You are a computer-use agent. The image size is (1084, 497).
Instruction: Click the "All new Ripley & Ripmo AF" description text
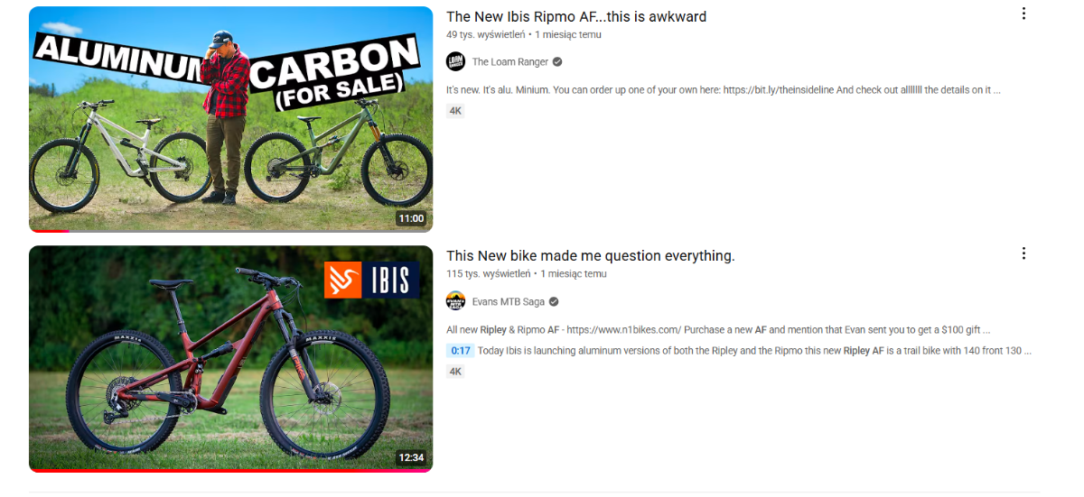(718, 330)
